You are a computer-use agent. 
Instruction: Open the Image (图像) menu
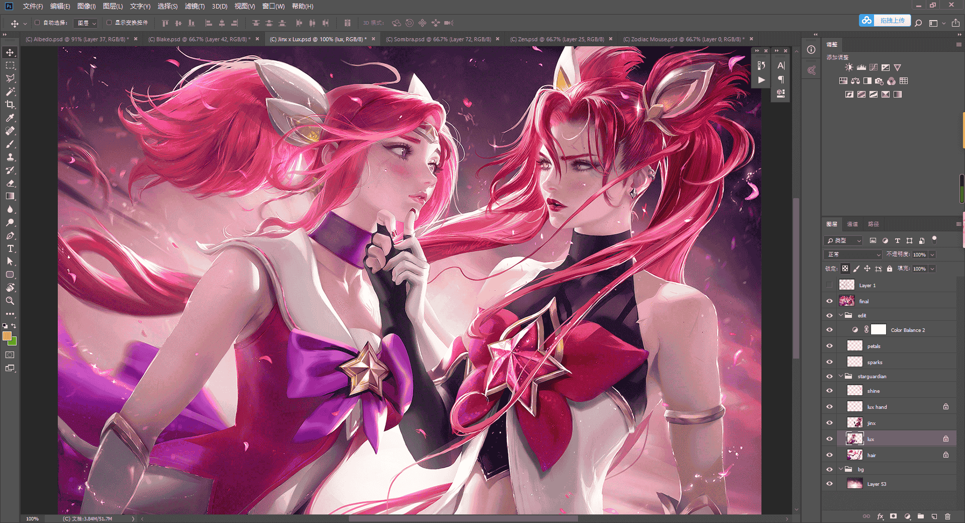click(86, 6)
